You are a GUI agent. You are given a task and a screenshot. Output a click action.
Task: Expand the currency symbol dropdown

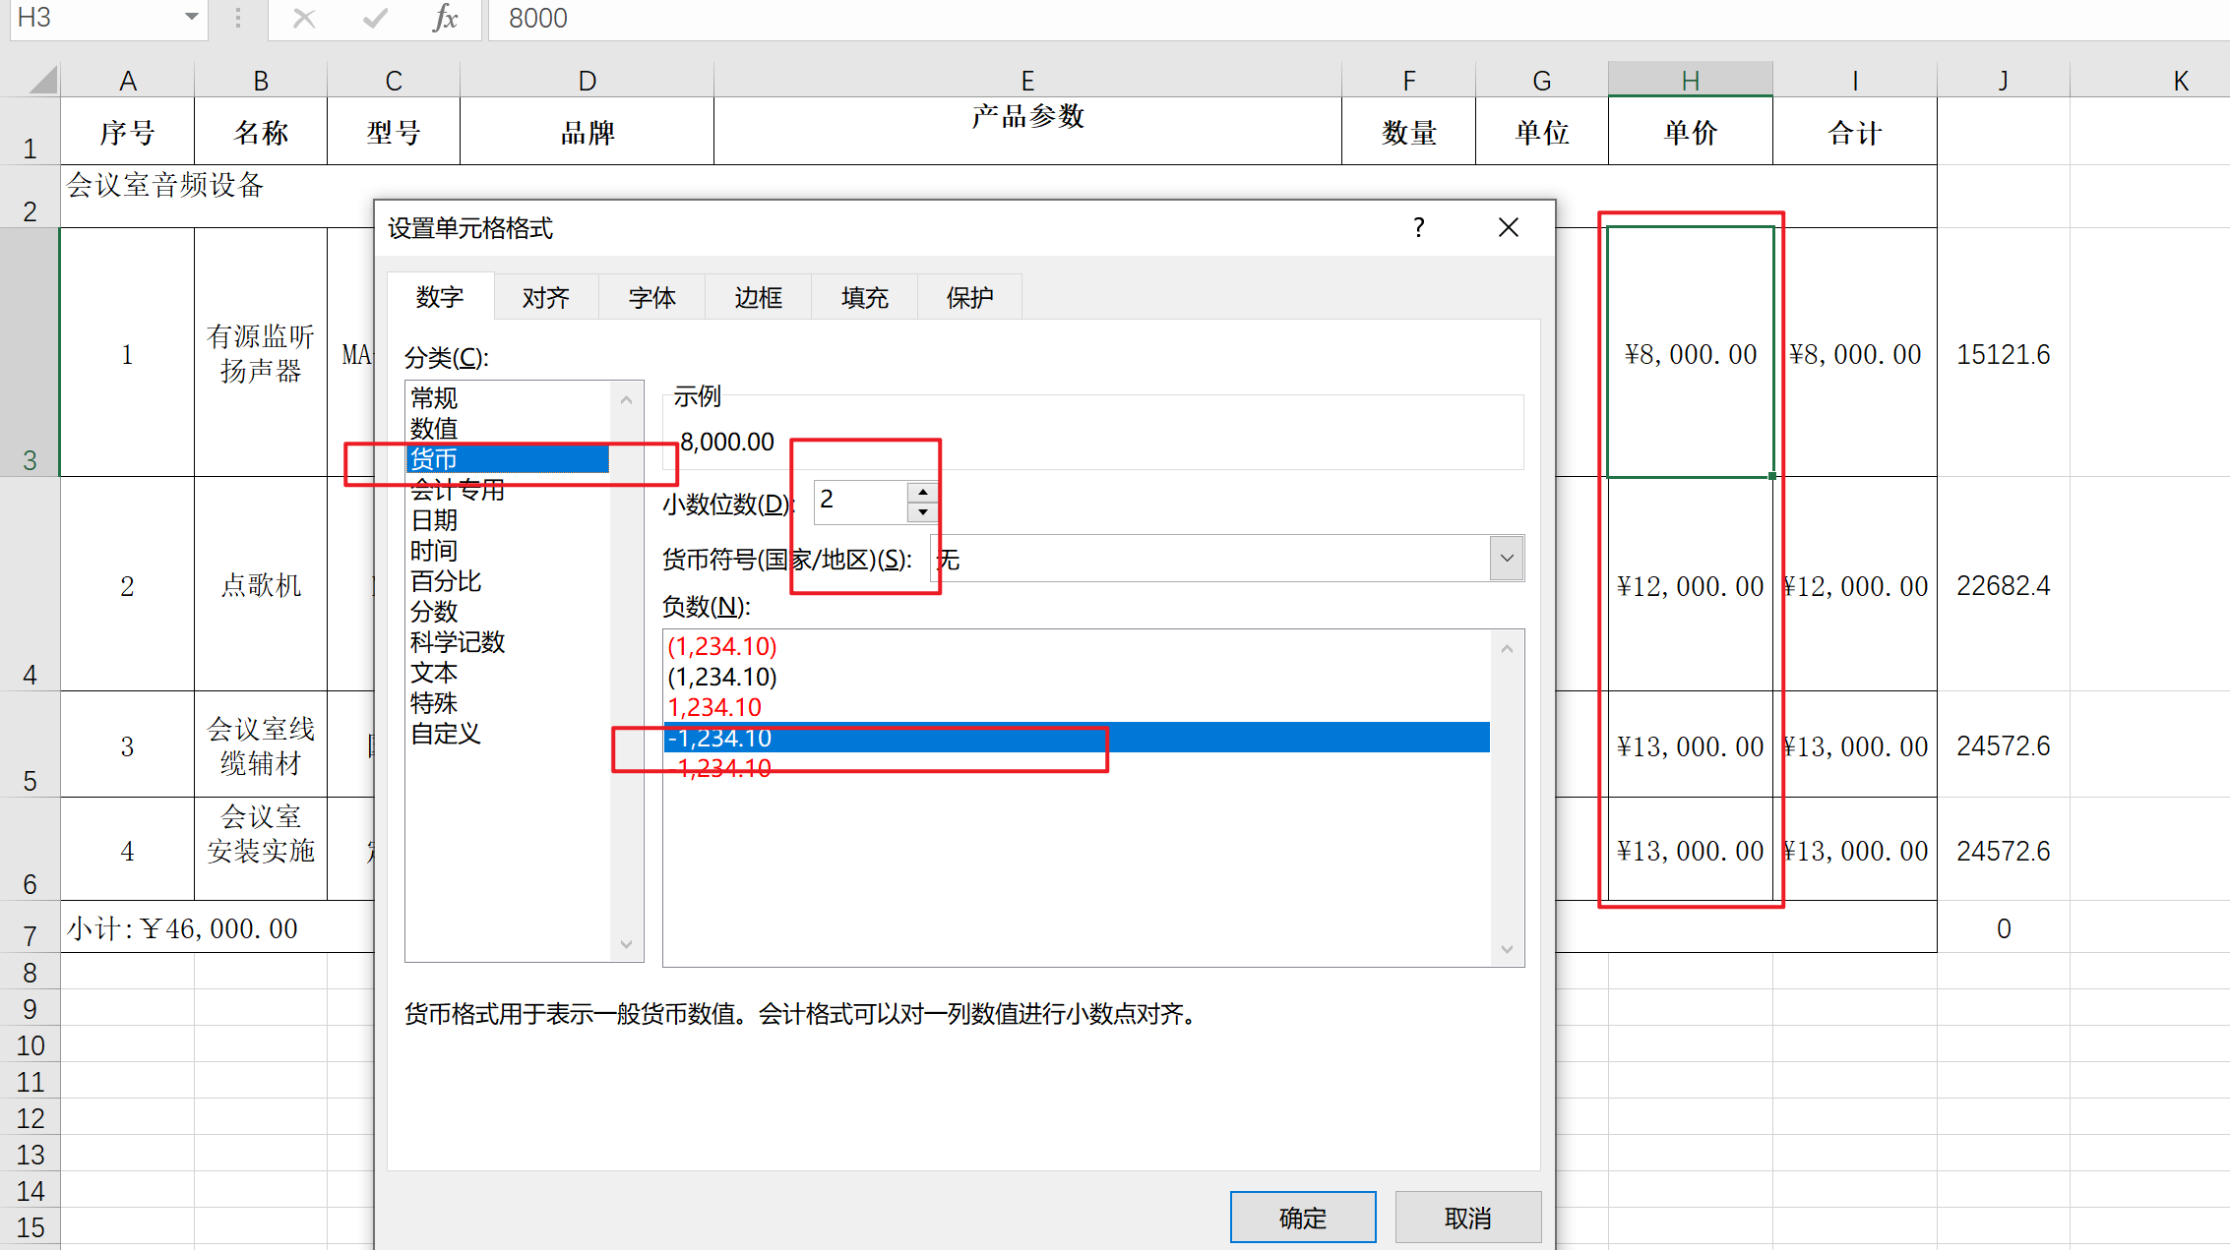click(x=1506, y=559)
